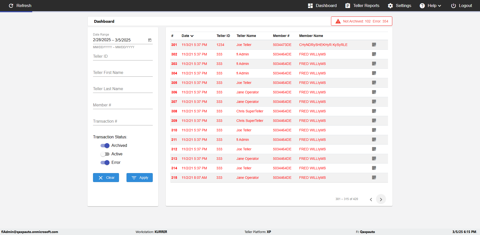The image size is (480, 235).
Task: Open the note icon for transaction 306
Action: (374, 92)
